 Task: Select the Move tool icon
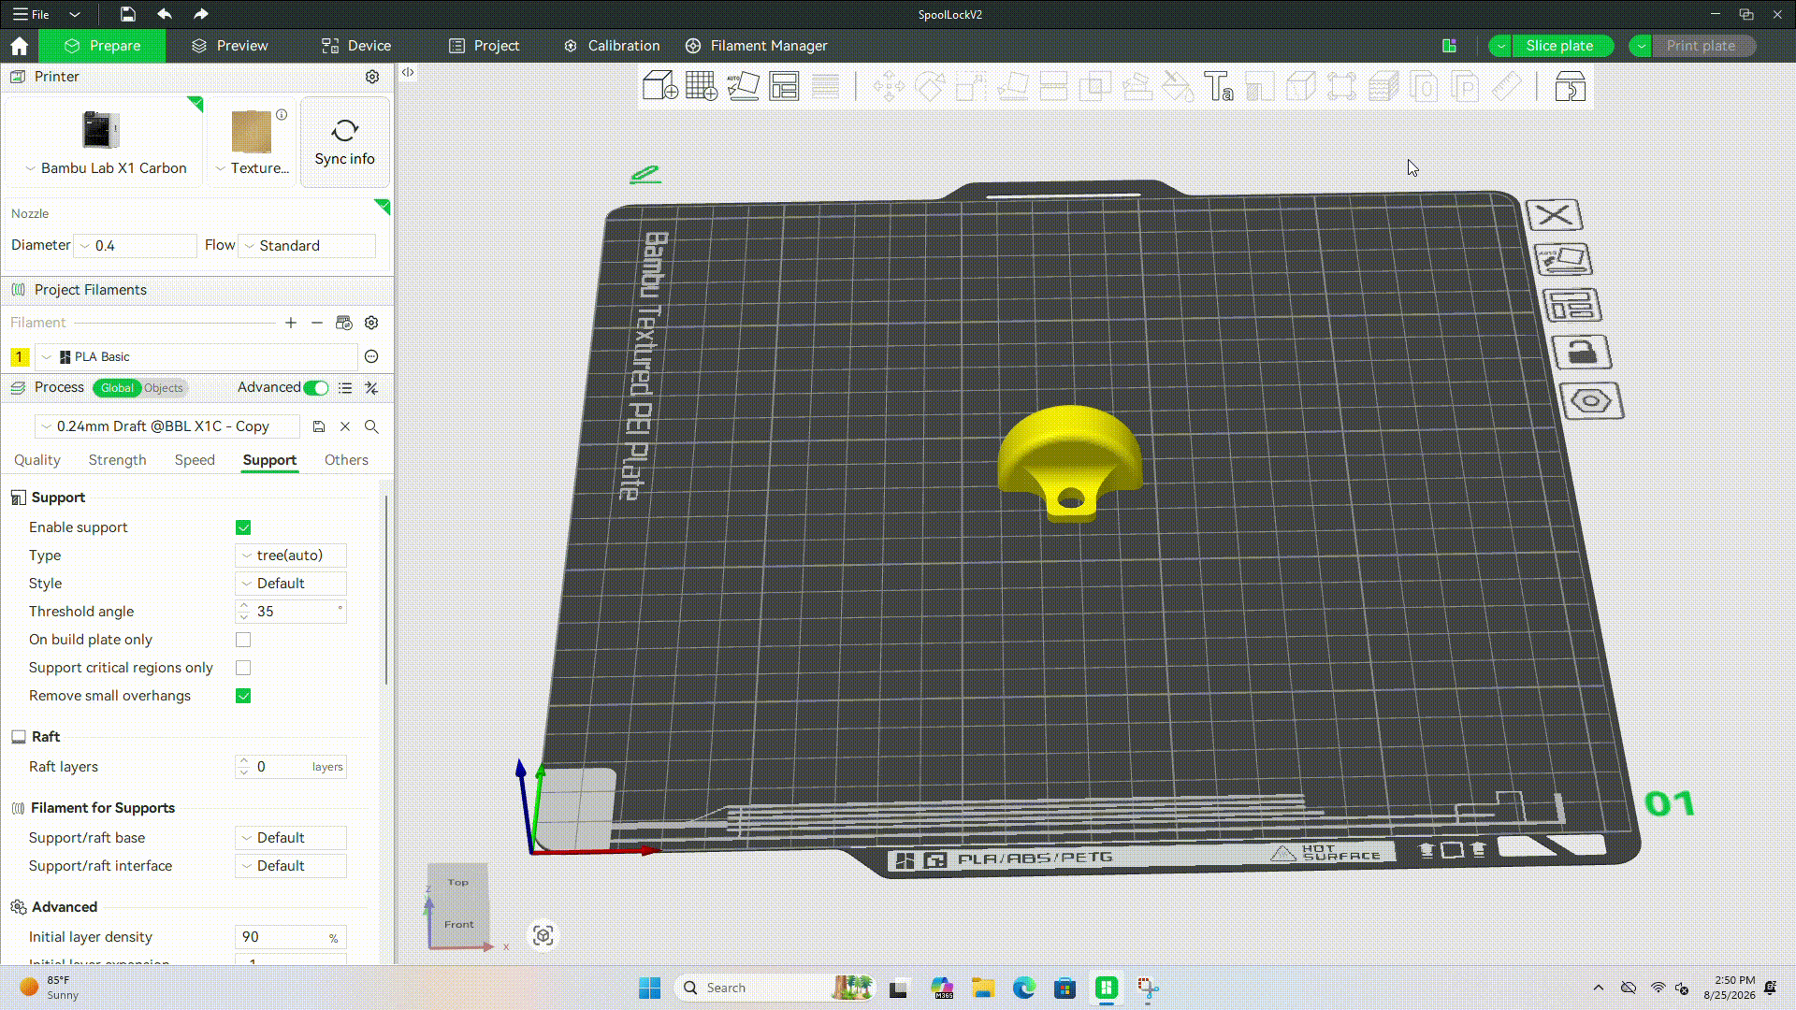coord(888,87)
